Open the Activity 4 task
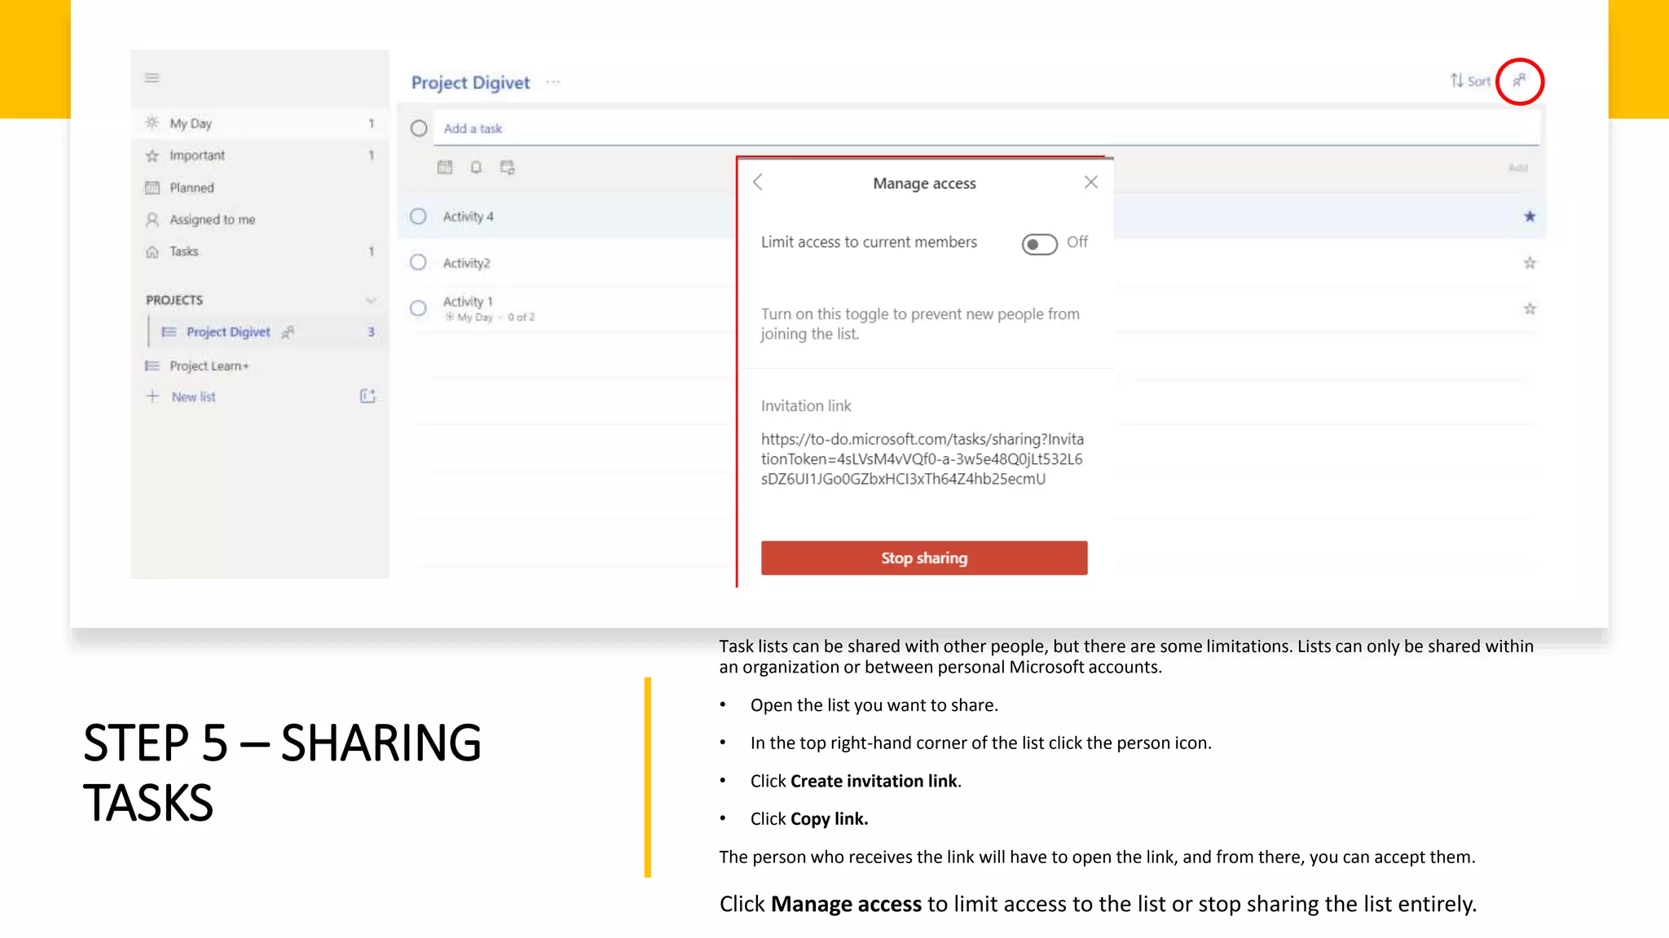This screenshot has height=938, width=1669. point(469,217)
